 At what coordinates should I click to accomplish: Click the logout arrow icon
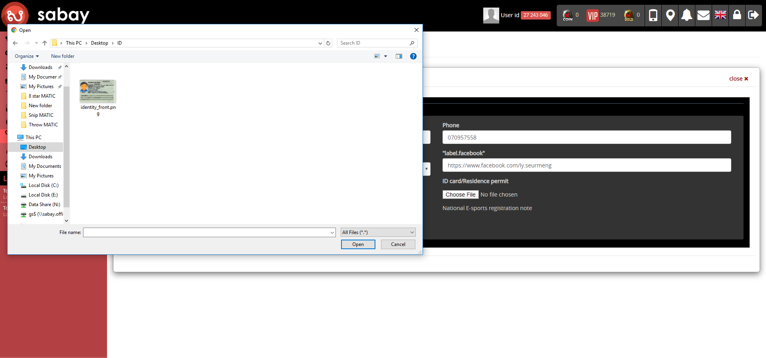point(753,15)
